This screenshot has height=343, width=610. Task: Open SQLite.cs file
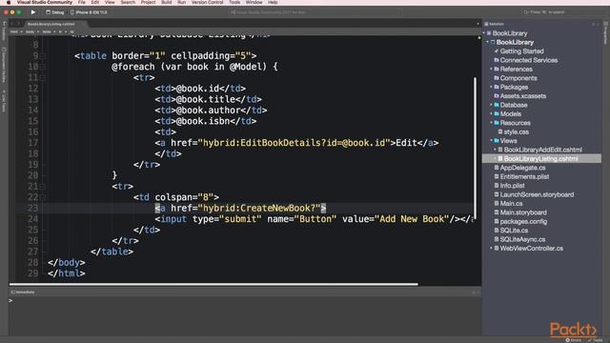click(514, 231)
